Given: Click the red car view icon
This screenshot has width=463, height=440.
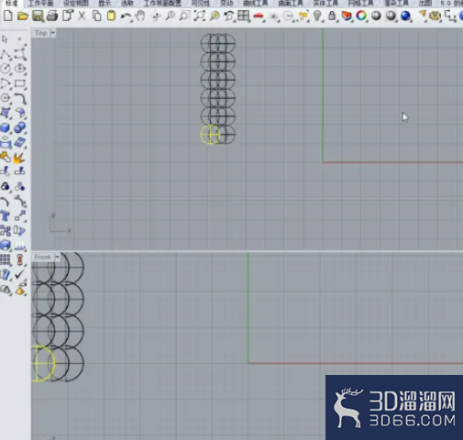Looking at the screenshot, I should pos(259,16).
